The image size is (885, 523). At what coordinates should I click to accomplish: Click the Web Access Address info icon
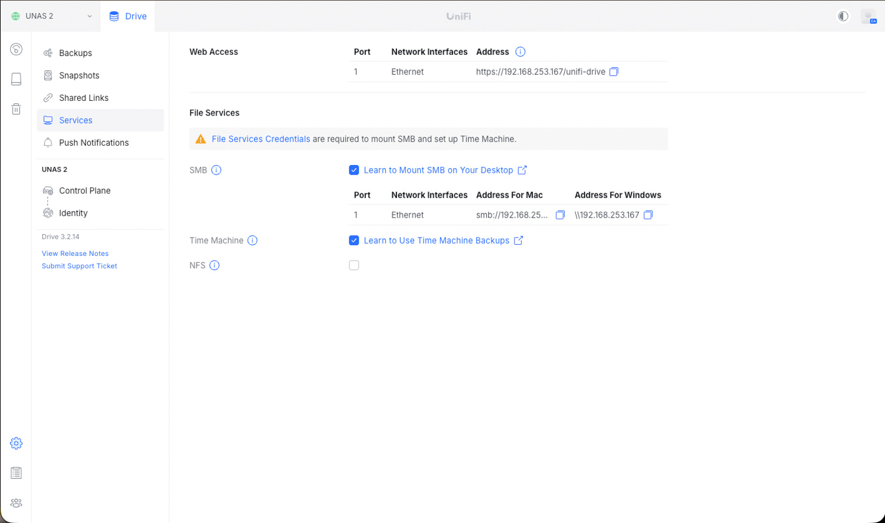(x=520, y=52)
